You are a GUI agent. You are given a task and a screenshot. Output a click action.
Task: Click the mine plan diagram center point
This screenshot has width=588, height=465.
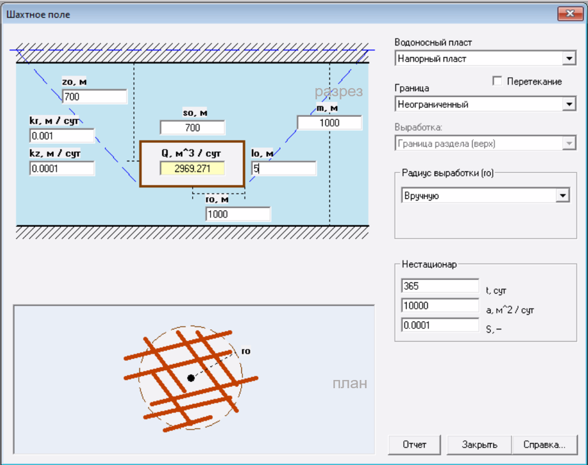pyautogui.click(x=191, y=378)
